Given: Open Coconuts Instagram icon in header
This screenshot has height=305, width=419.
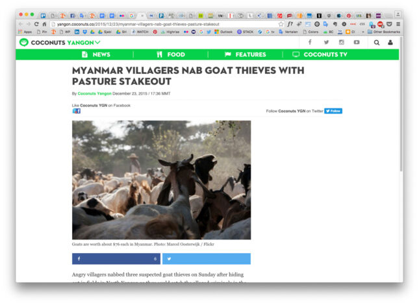Looking at the screenshot, I should coord(342,42).
